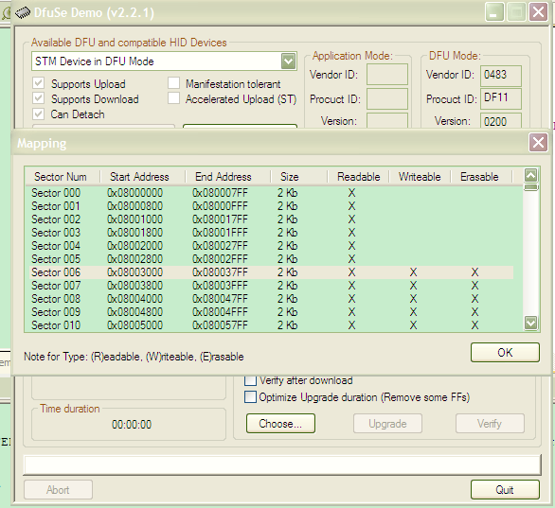The height and width of the screenshot is (508, 555).
Task: Enable the Manifestation tolerant checkbox
Action: tap(173, 83)
